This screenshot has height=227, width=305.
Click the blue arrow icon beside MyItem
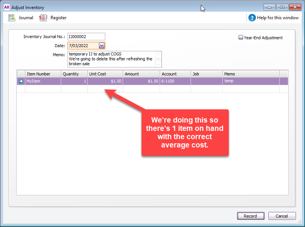(x=21, y=81)
